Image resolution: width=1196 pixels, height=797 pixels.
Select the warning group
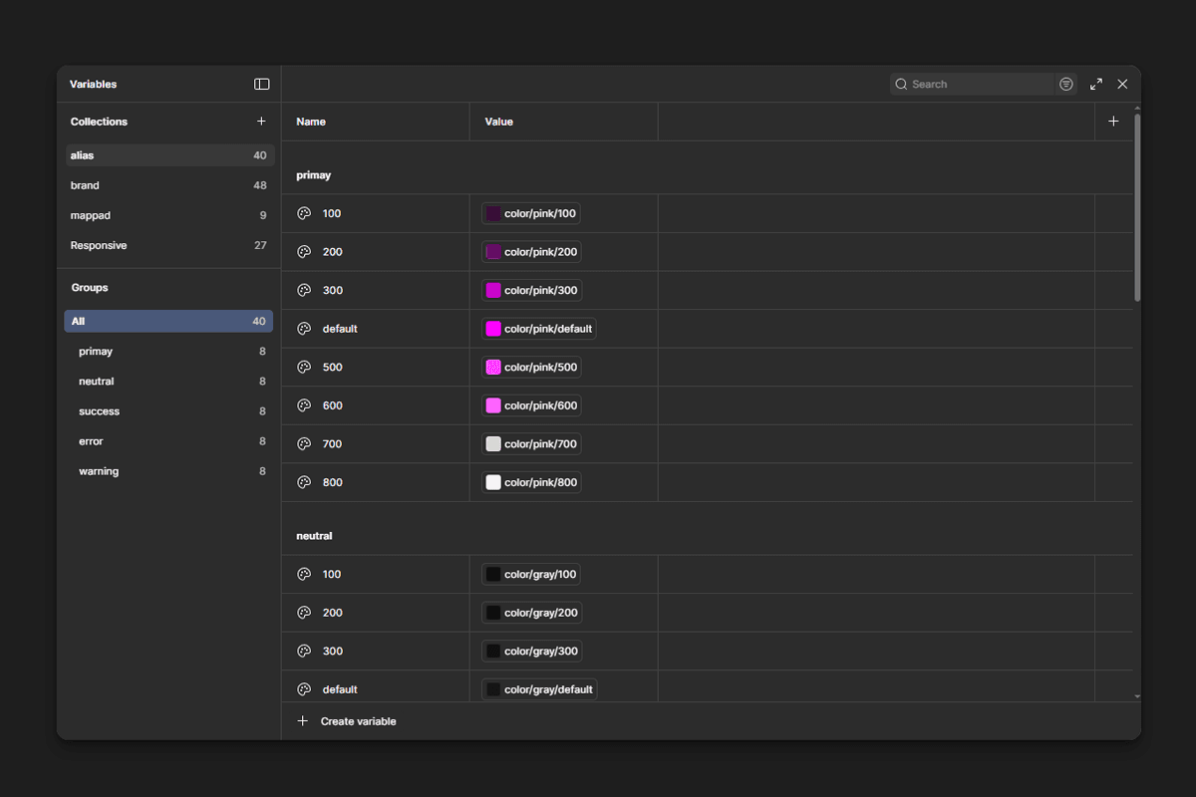(x=99, y=471)
